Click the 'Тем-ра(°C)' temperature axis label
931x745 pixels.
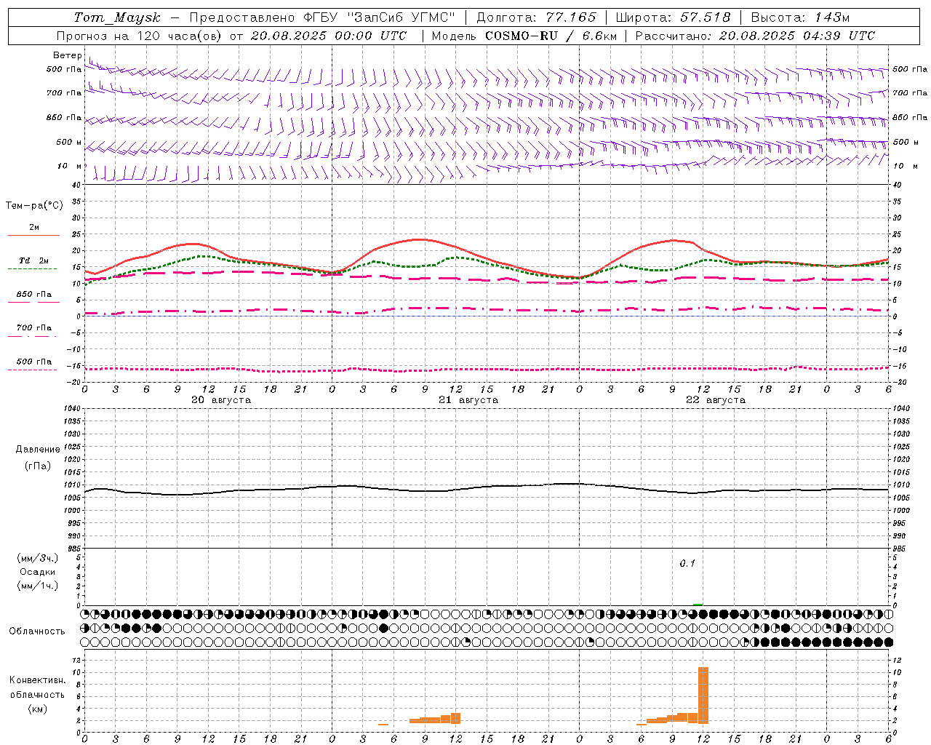34,205
